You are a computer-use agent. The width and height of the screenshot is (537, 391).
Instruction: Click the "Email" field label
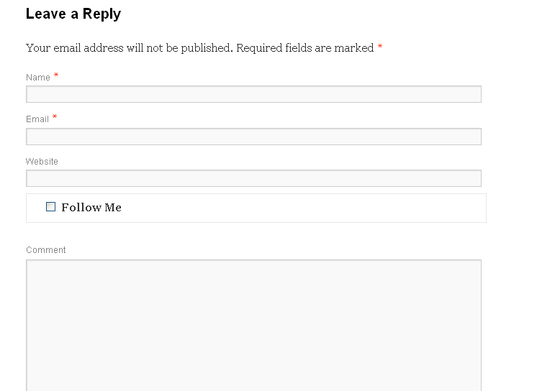(x=37, y=119)
